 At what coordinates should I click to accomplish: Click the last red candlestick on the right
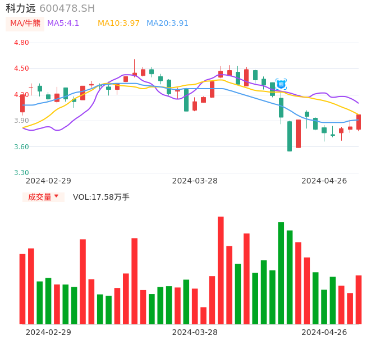[x=358, y=122]
